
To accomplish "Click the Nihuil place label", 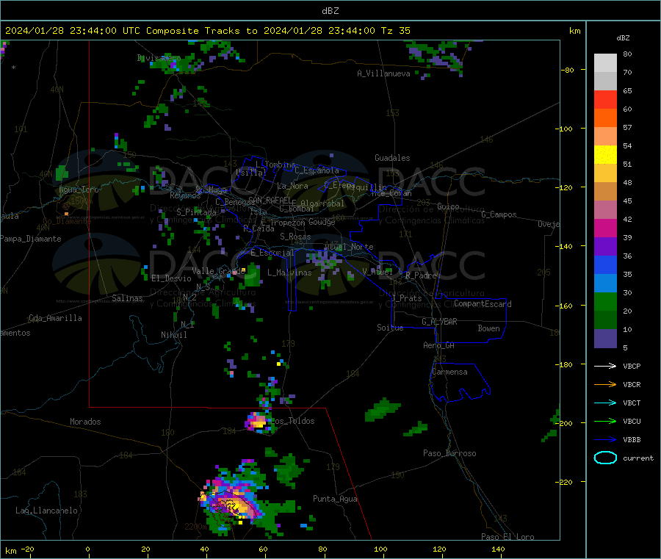I will pyautogui.click(x=173, y=335).
